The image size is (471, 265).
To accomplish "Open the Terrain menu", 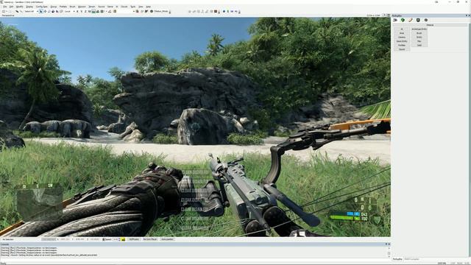I will [x=92, y=7].
